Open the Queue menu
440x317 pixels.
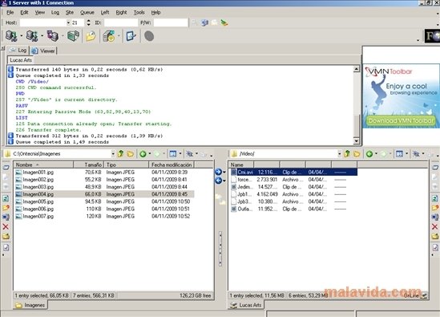coord(87,12)
